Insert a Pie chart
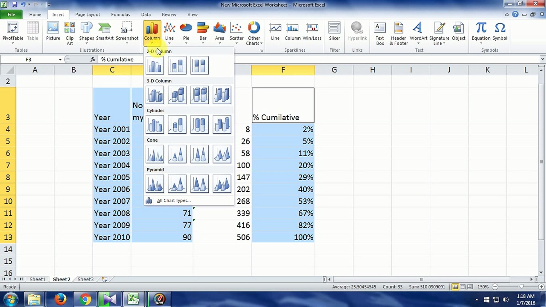Viewport: 546px width, 307px height. (186, 31)
